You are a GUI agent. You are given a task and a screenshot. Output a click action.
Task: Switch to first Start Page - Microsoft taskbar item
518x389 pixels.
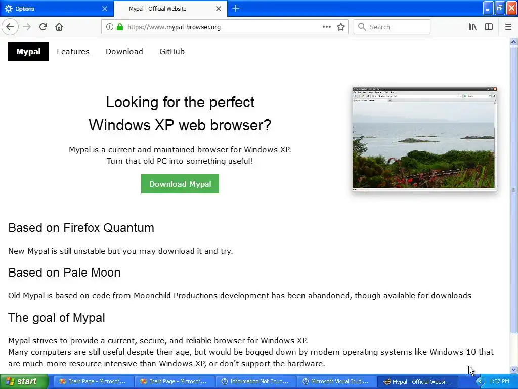pyautogui.click(x=93, y=381)
